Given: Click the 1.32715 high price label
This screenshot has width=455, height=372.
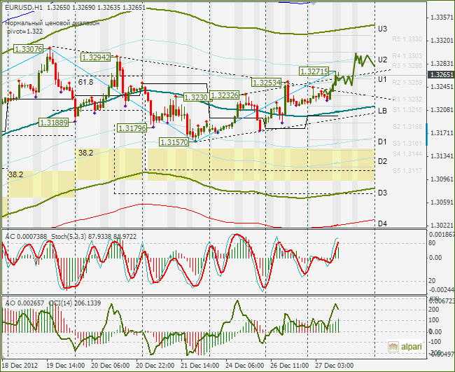Looking at the screenshot, I should pos(314,71).
